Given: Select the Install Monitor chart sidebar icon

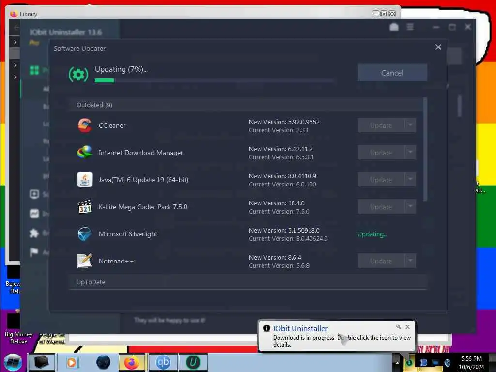Looking at the screenshot, I should (34, 214).
